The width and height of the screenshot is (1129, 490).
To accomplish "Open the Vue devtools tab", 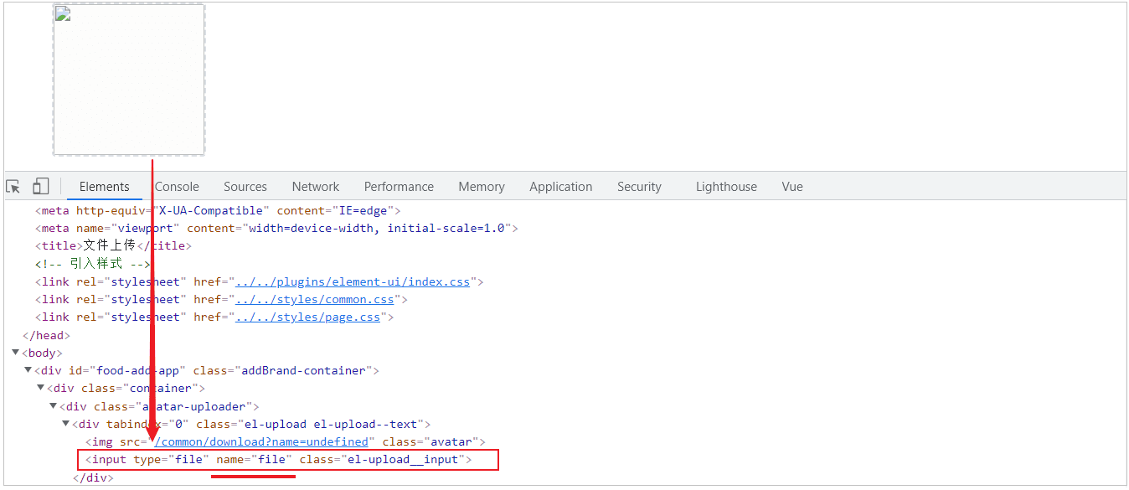I will tap(791, 187).
